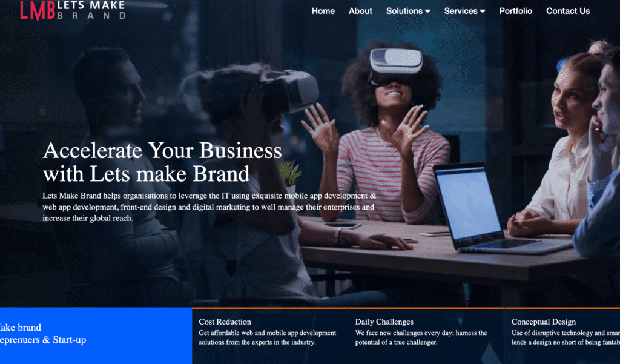The image size is (620, 364).
Task: Click the affordable web and mobile app text
Action: tap(267, 337)
